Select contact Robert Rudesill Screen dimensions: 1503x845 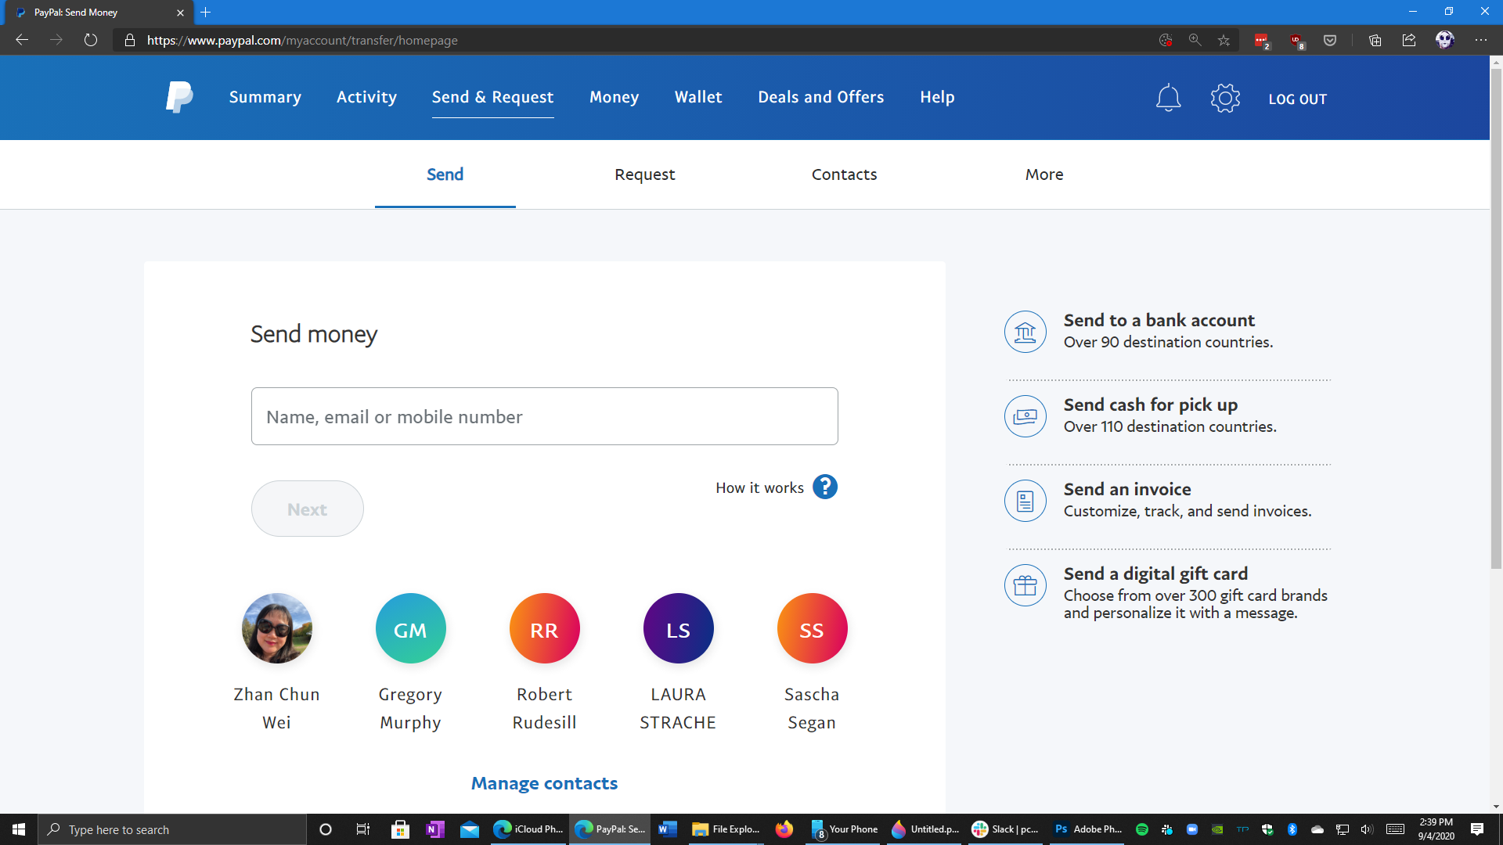pyautogui.click(x=544, y=628)
